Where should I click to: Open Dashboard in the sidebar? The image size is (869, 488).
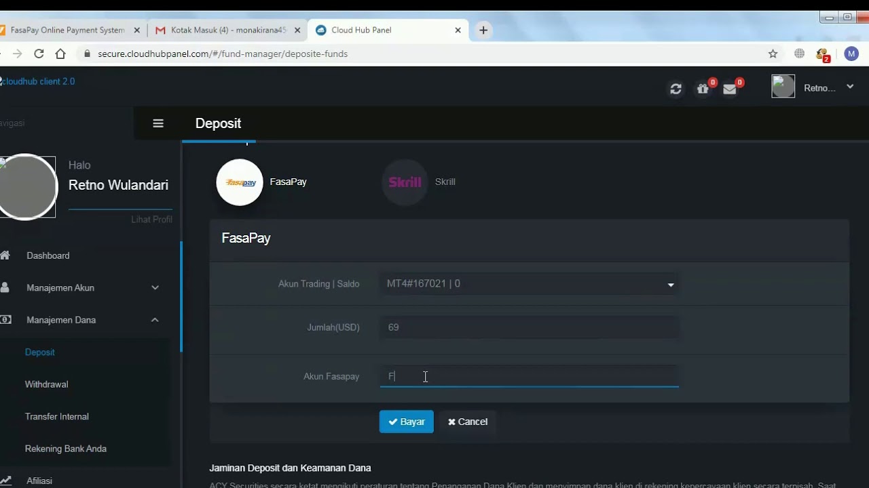(48, 256)
